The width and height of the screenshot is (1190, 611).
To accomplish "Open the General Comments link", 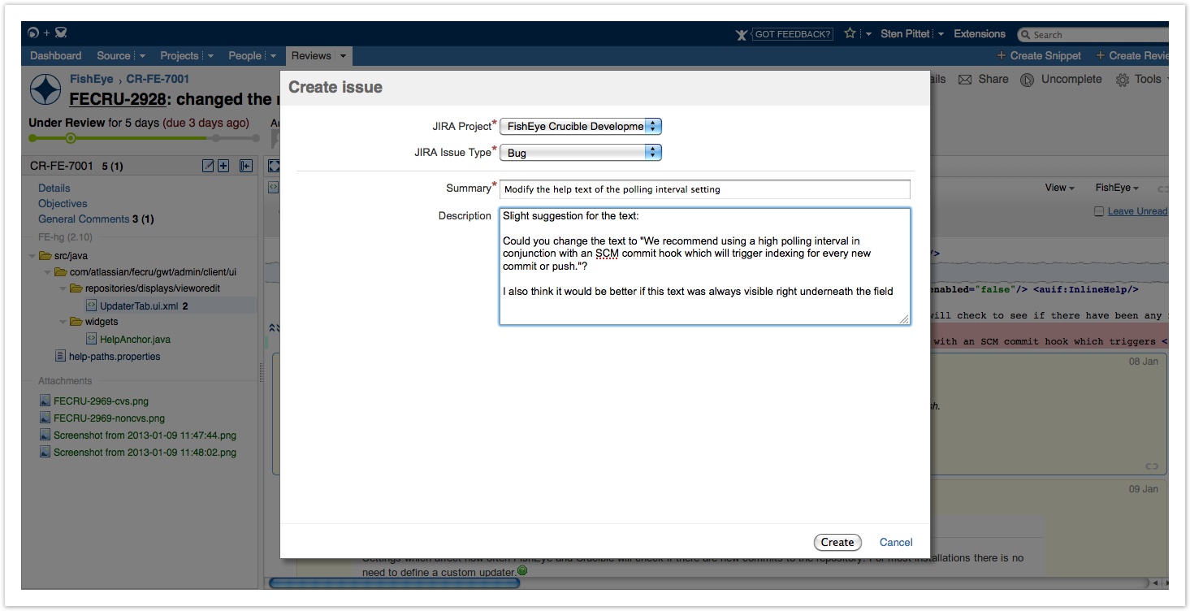I will (84, 219).
